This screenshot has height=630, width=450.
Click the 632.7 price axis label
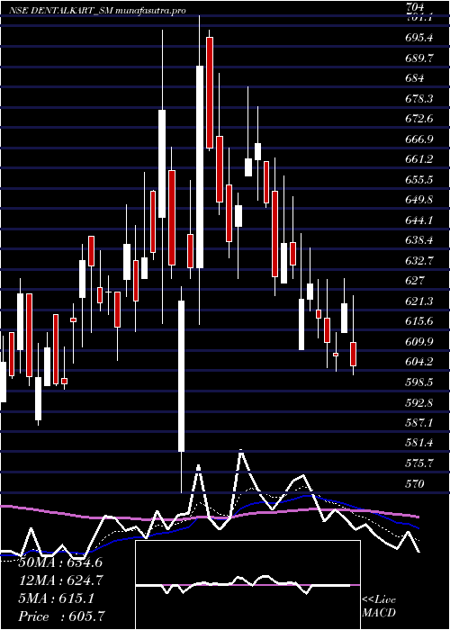point(419,261)
